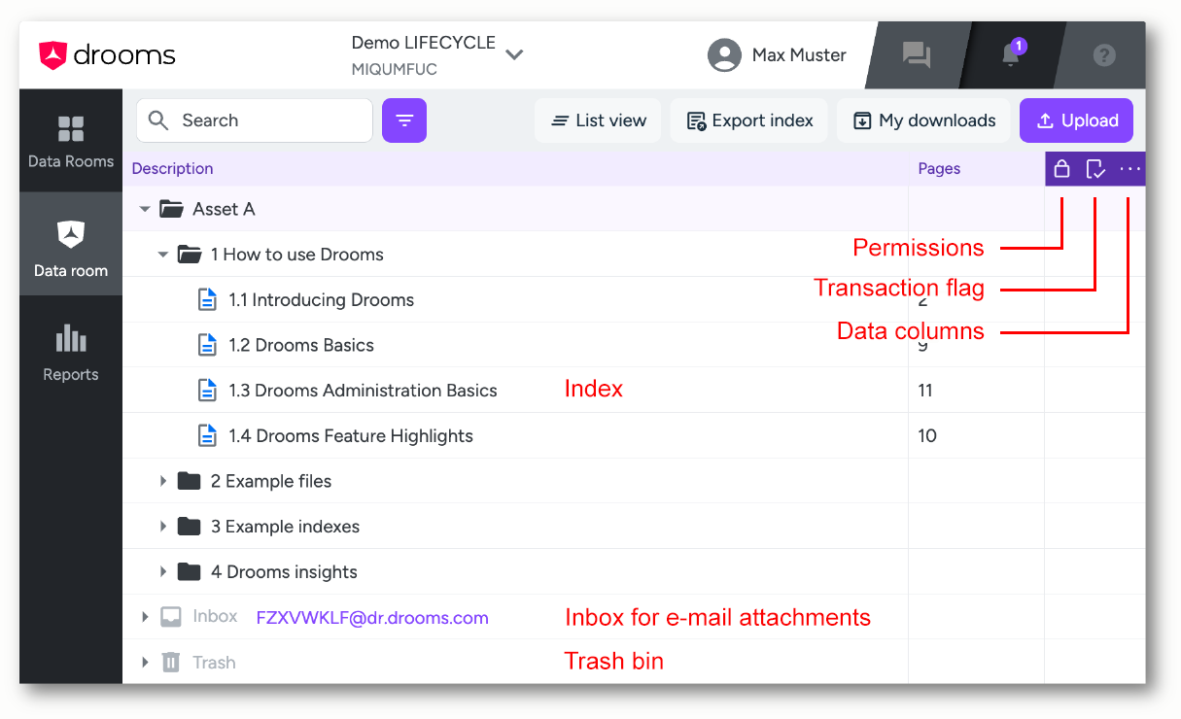Click the Export index button
This screenshot has height=719, width=1181.
[x=749, y=120]
